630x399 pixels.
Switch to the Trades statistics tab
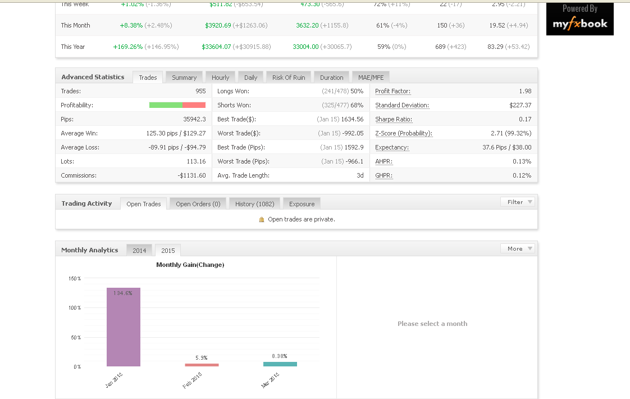tap(148, 78)
